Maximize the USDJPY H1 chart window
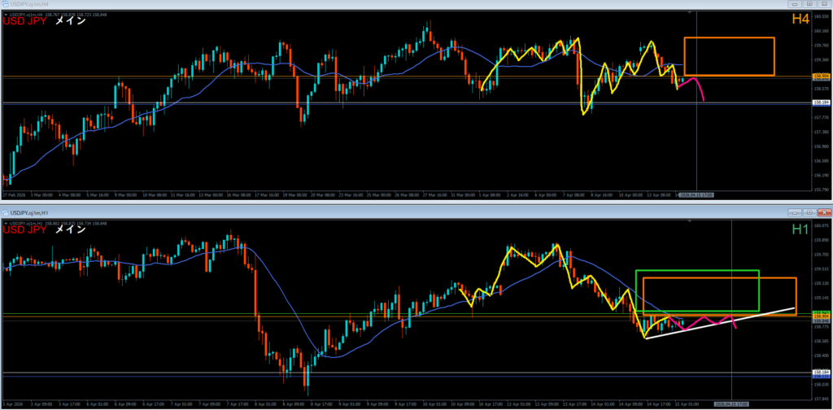 pyautogui.click(x=809, y=212)
